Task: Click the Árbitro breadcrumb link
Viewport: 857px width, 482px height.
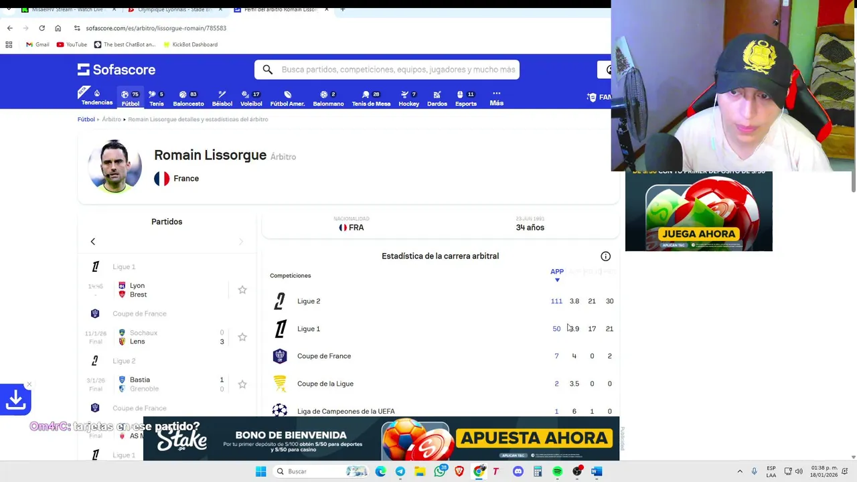Action: [112, 119]
